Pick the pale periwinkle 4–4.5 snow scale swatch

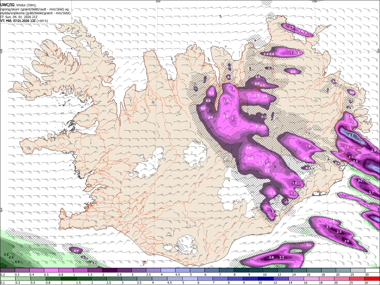[168, 270]
